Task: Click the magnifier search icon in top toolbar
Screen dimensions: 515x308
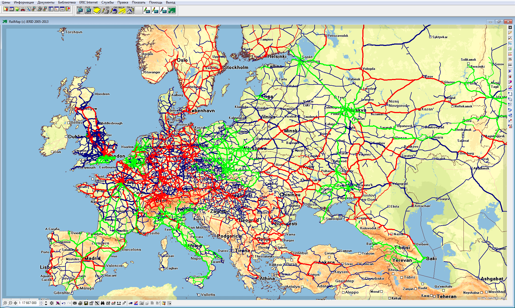Action: pyautogui.click(x=28, y=9)
